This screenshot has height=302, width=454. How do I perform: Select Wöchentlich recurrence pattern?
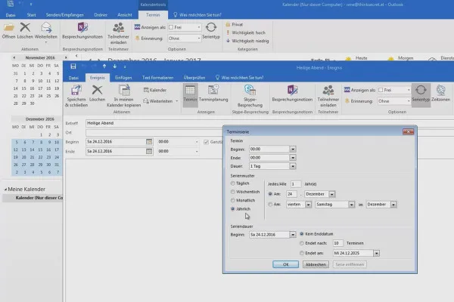pos(233,192)
